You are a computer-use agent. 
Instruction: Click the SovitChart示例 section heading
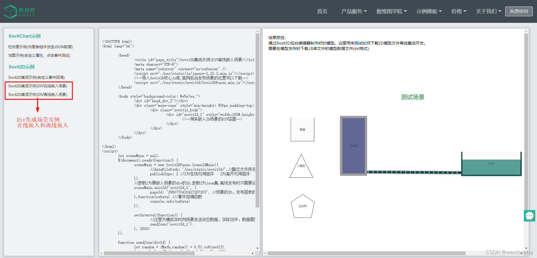tap(25, 36)
